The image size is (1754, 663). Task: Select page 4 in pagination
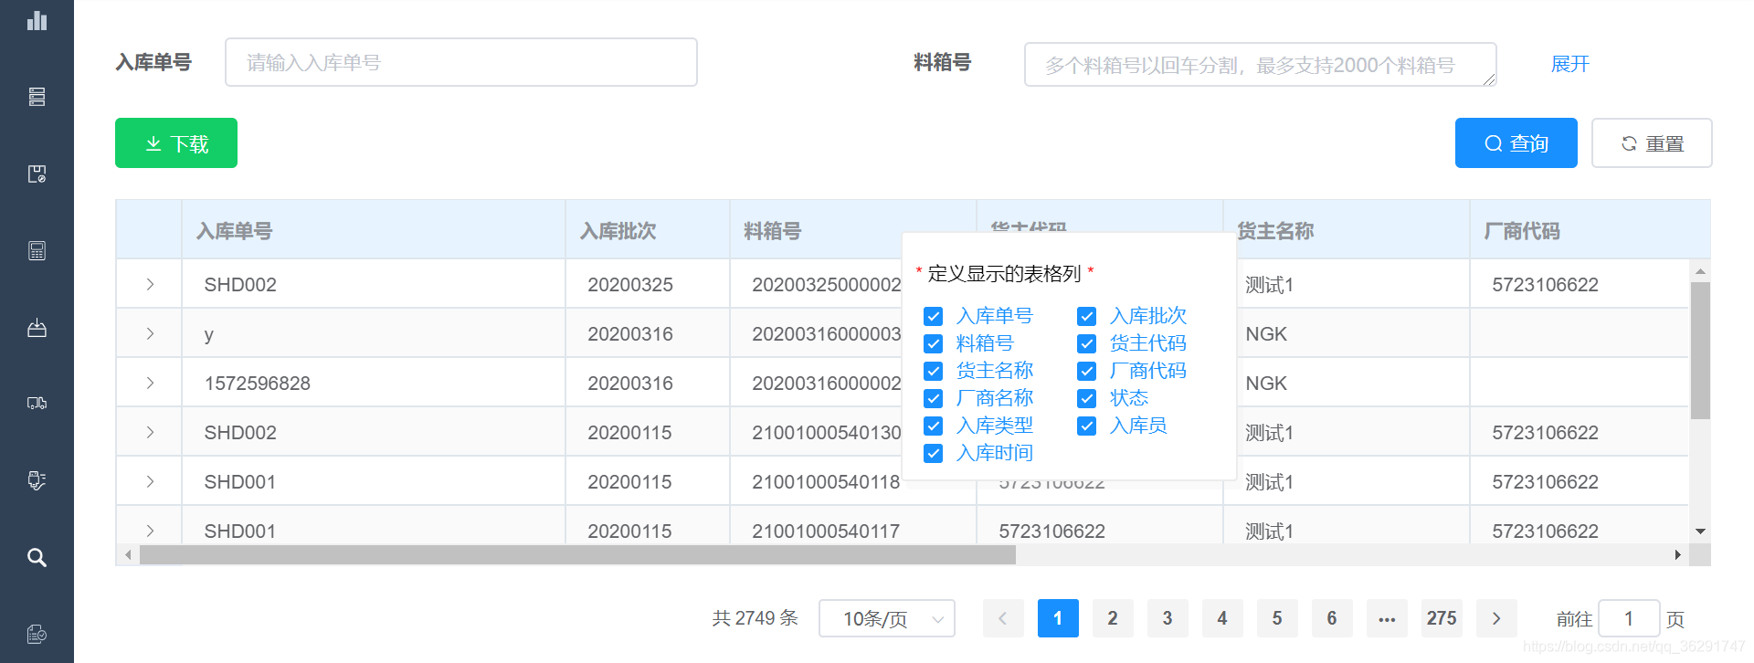[1222, 618]
